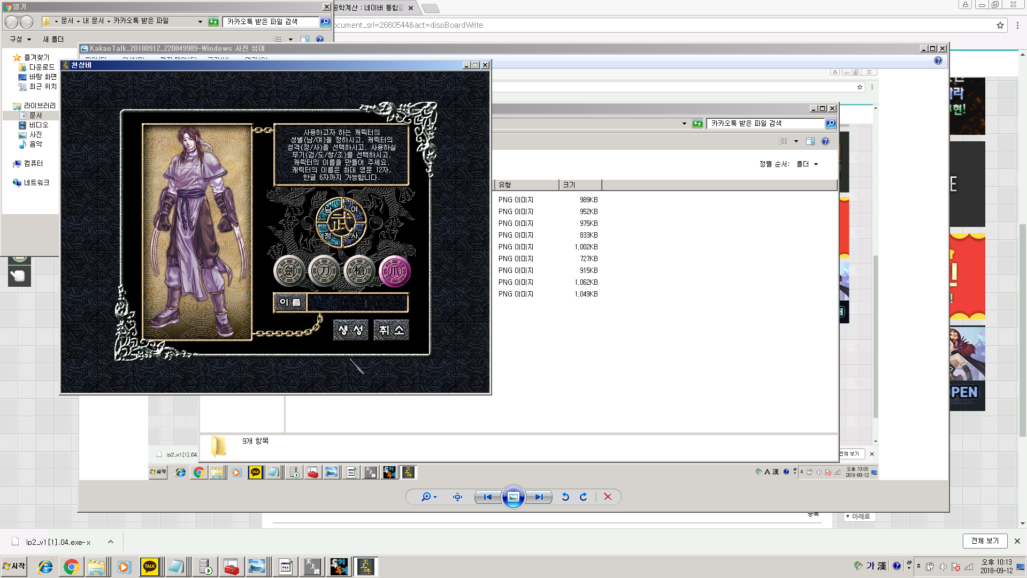Go to the next photo in the viewer
1027x578 pixels.
click(539, 497)
